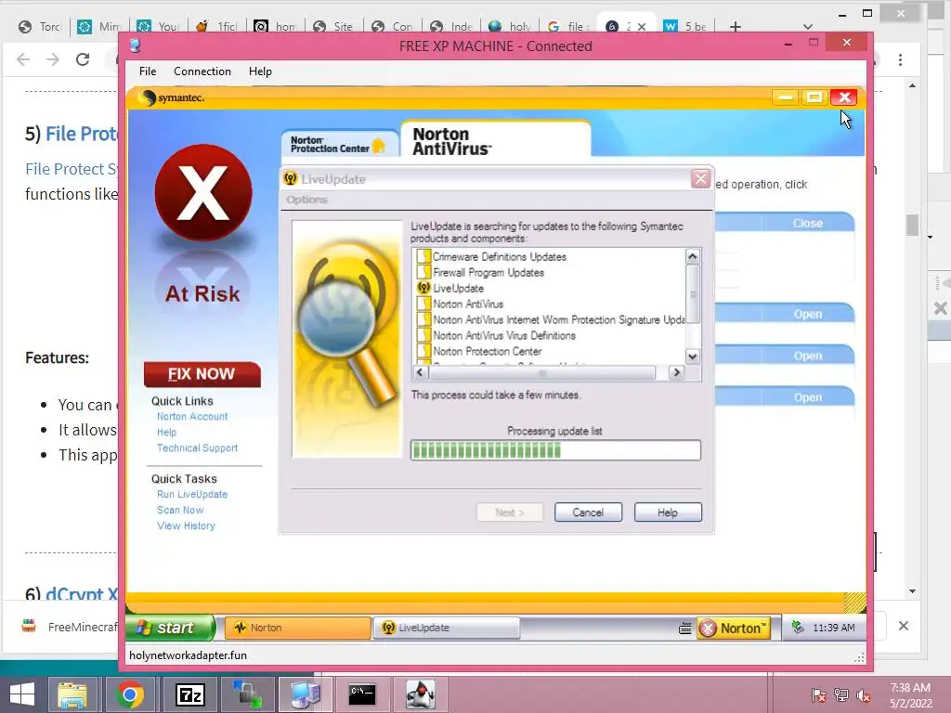Viewport: 951px width, 713px height.
Task: Open the Norton Account link
Action: click(x=192, y=417)
